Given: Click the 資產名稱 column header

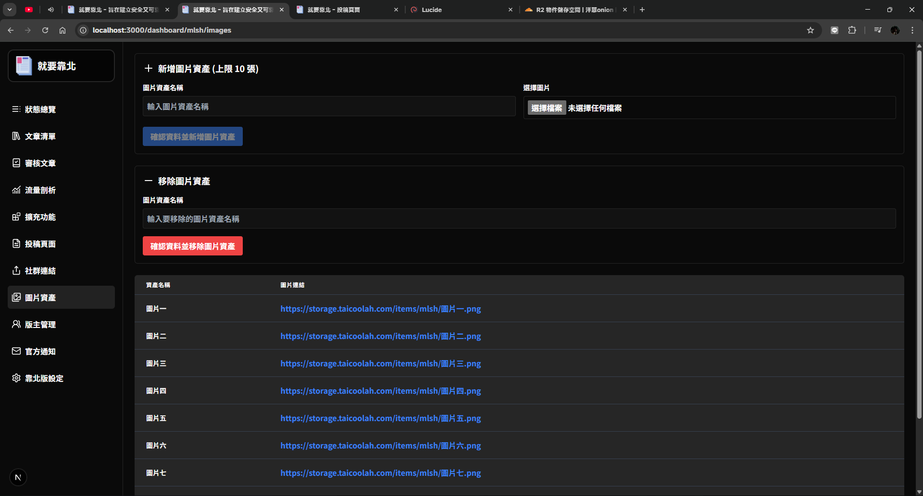Looking at the screenshot, I should tap(158, 285).
